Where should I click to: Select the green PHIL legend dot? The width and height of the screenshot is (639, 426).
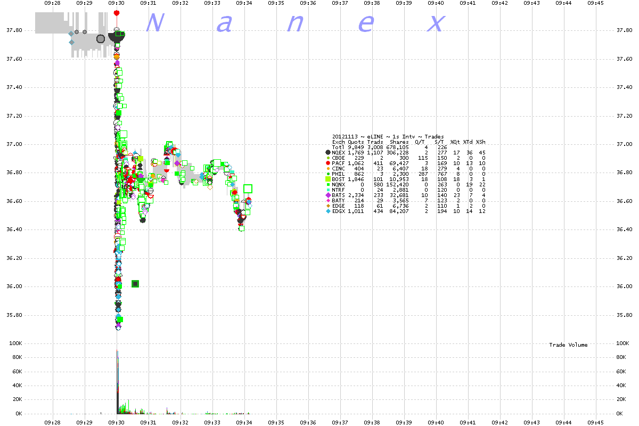pos(328,174)
